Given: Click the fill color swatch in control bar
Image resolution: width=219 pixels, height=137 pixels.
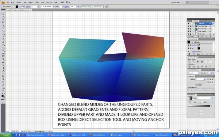Looking at the screenshot, I should [17, 7].
